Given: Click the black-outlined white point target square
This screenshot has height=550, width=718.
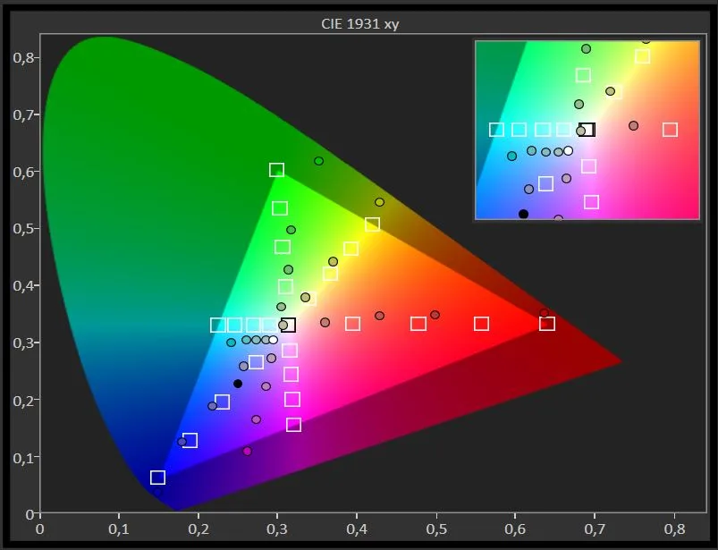Looking at the screenshot, I should click(x=288, y=325).
